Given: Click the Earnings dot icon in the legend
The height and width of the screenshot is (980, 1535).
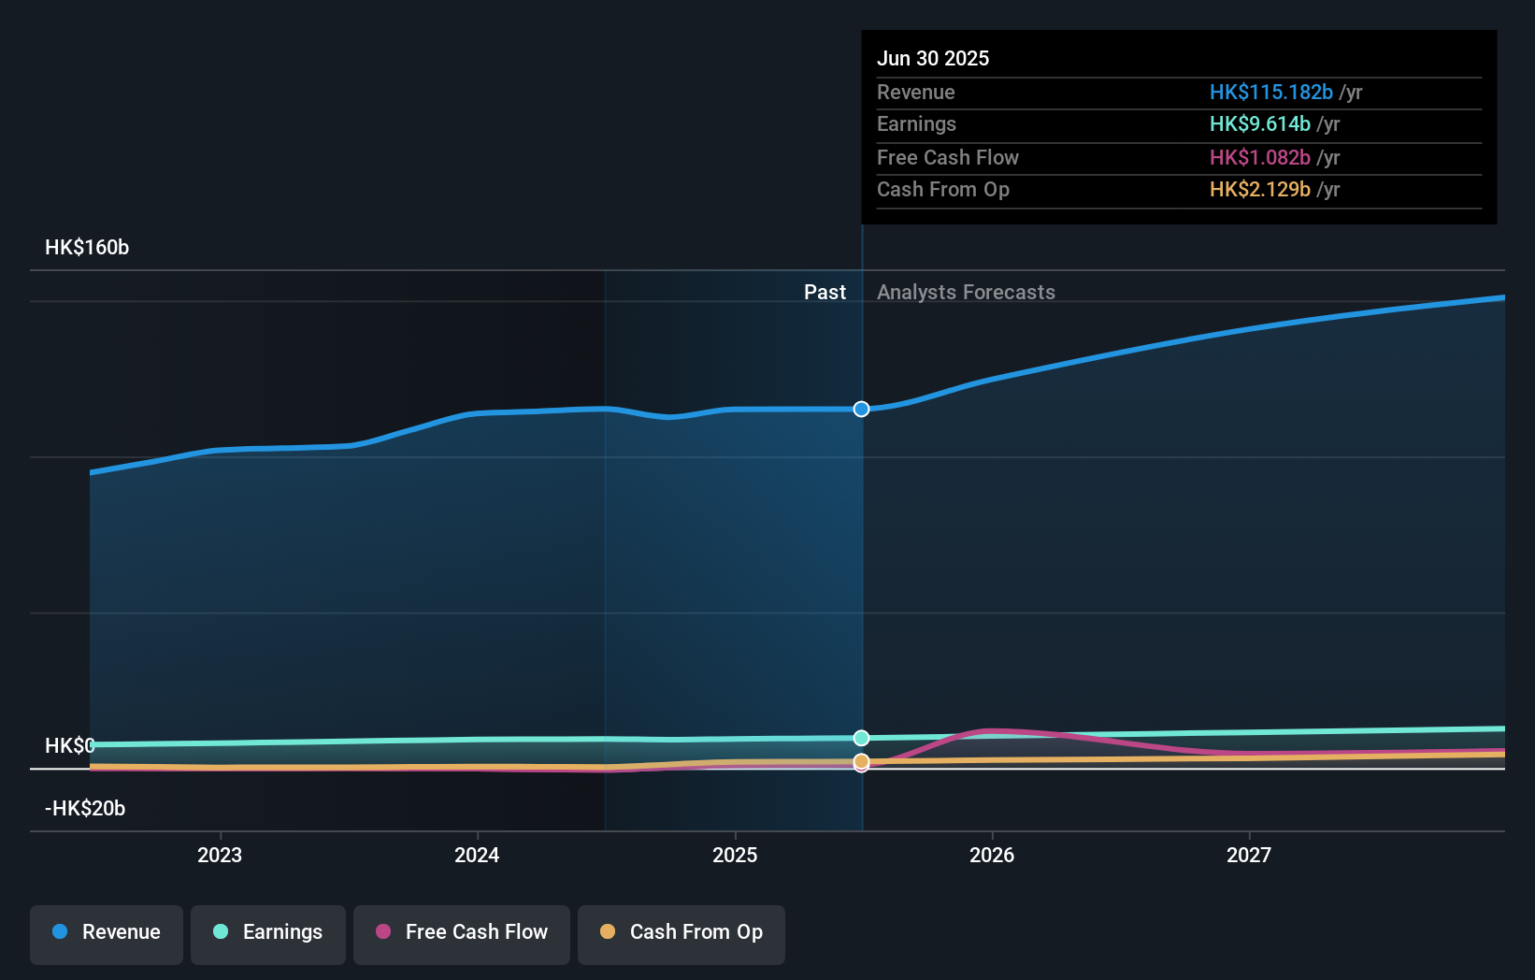Looking at the screenshot, I should pos(220,932).
